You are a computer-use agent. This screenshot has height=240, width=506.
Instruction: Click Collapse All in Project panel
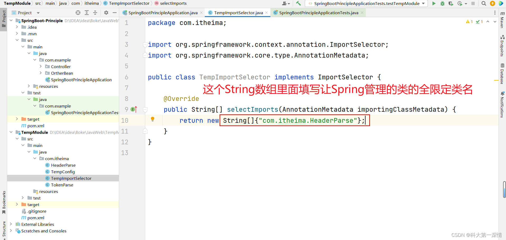[95, 13]
